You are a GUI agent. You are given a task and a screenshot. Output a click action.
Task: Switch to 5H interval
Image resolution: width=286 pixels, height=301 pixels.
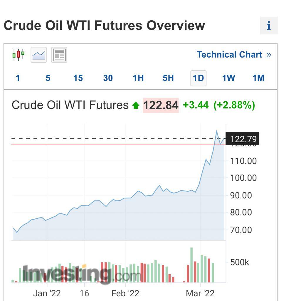[x=168, y=78]
